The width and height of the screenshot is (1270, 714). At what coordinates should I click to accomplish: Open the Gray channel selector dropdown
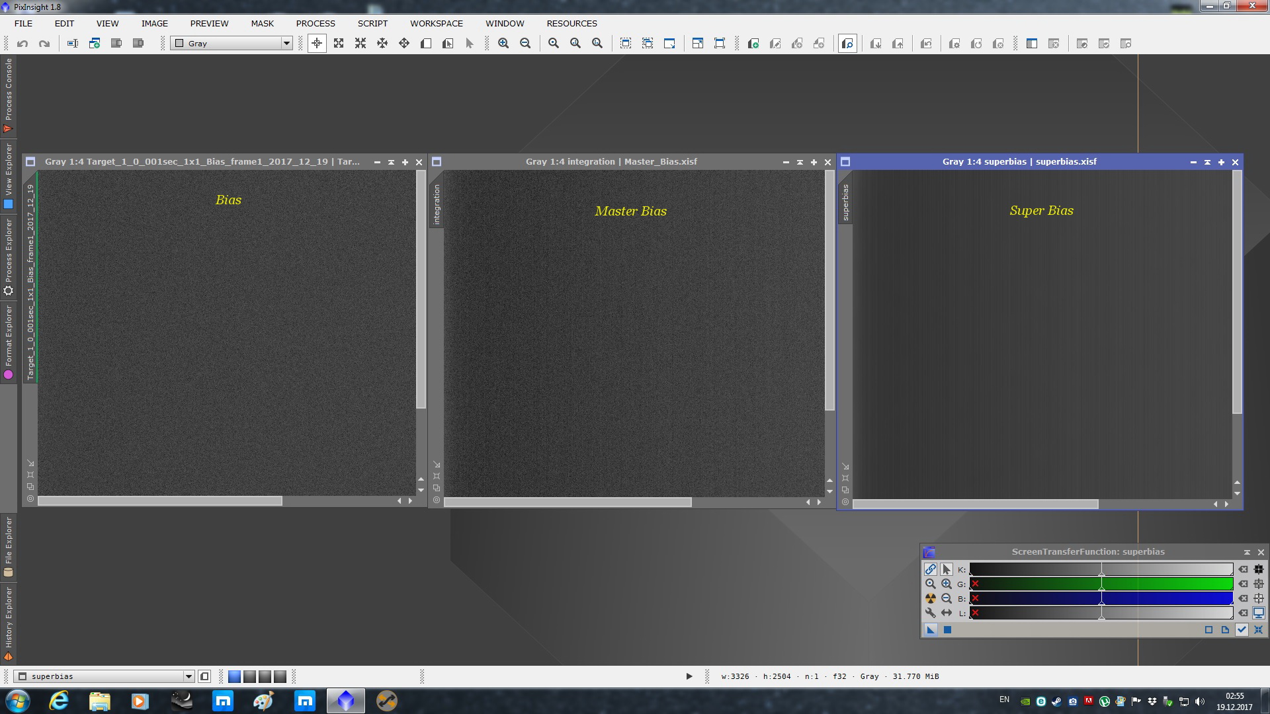click(x=232, y=44)
